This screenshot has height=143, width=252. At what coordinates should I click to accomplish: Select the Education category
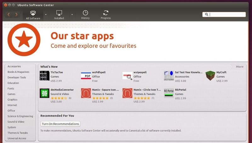(x=13, y=83)
